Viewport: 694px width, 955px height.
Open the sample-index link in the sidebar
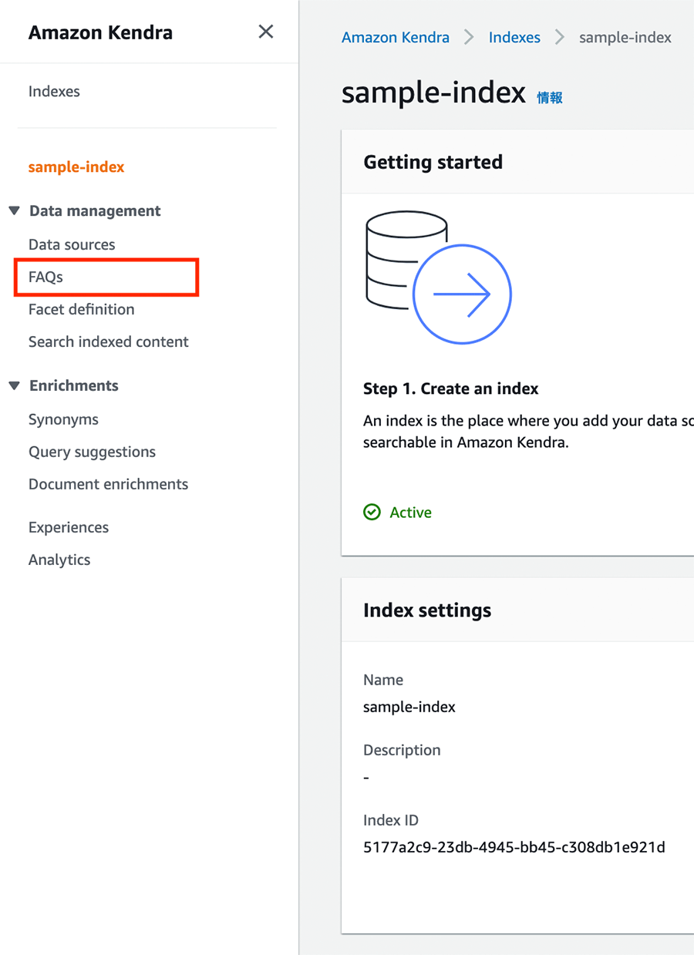76,166
